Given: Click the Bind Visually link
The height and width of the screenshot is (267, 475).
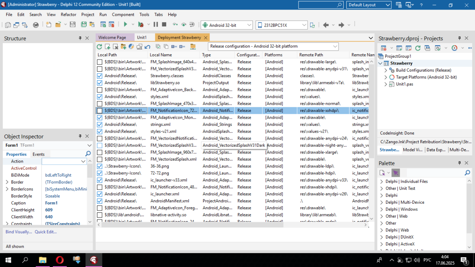Looking at the screenshot, I should point(19,232).
